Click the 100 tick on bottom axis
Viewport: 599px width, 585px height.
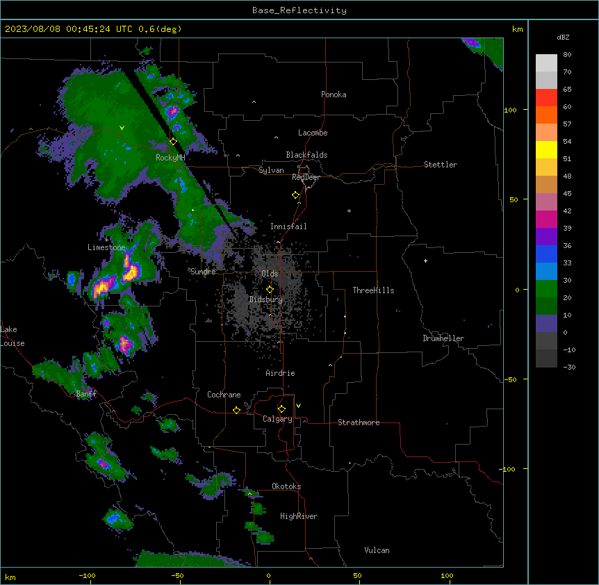(x=447, y=575)
